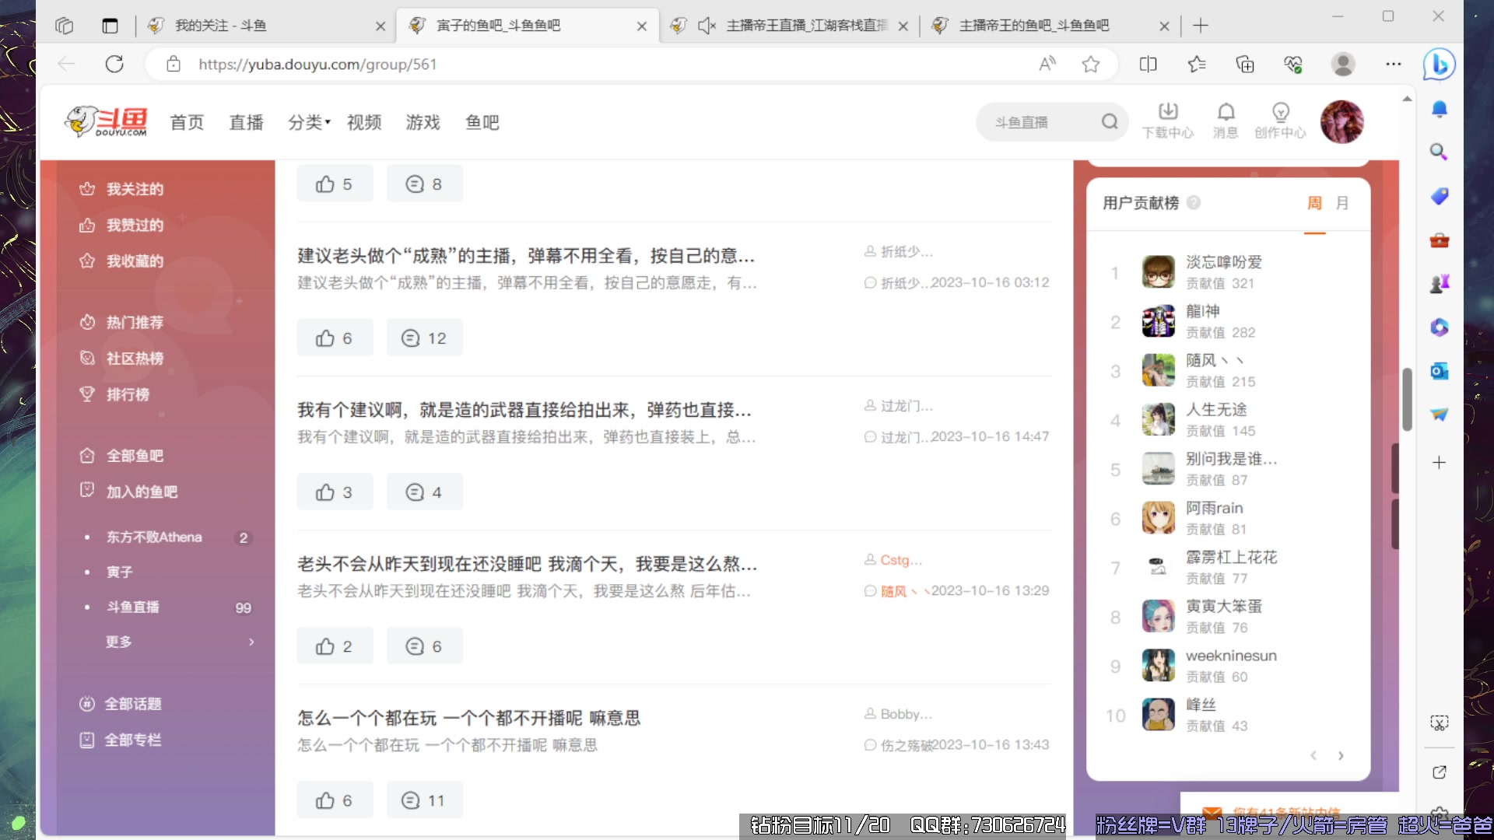Screen dimensions: 1494x840
Task: Navigate to the 视频 menu item
Action: 363,122
